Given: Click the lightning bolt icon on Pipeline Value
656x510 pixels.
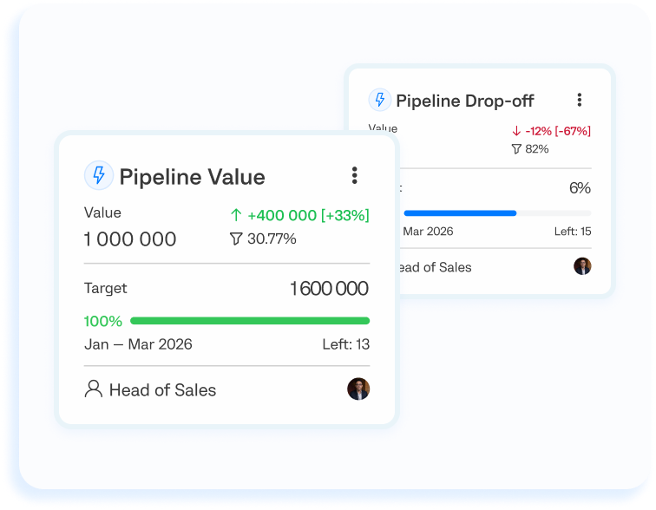Looking at the screenshot, I should click(99, 175).
